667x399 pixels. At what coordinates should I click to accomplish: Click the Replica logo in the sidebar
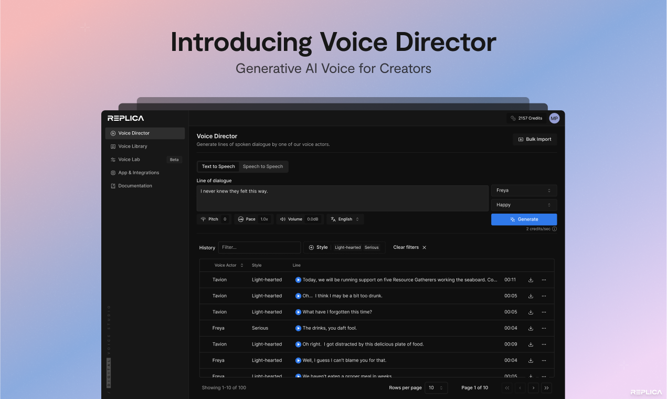click(126, 118)
